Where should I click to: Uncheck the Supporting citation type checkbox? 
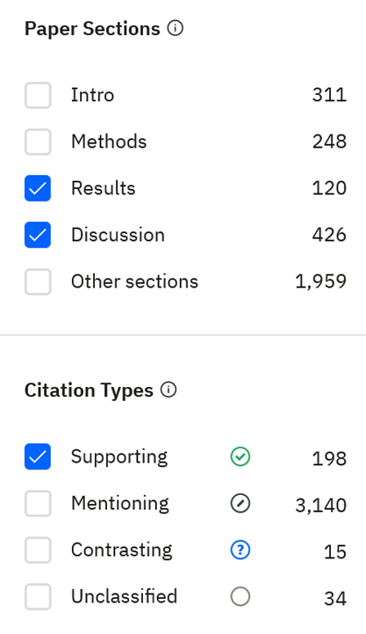38,457
